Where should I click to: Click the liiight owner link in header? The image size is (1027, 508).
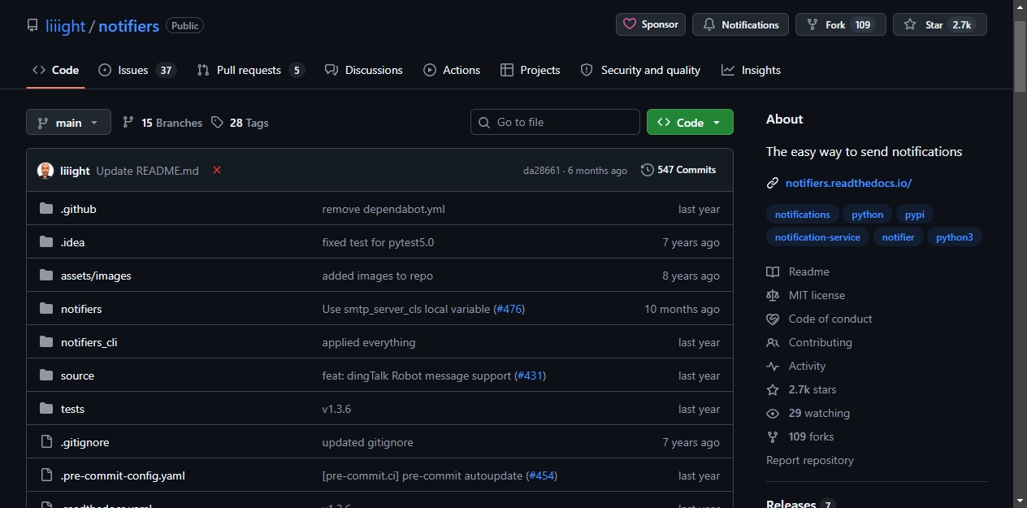(x=65, y=26)
